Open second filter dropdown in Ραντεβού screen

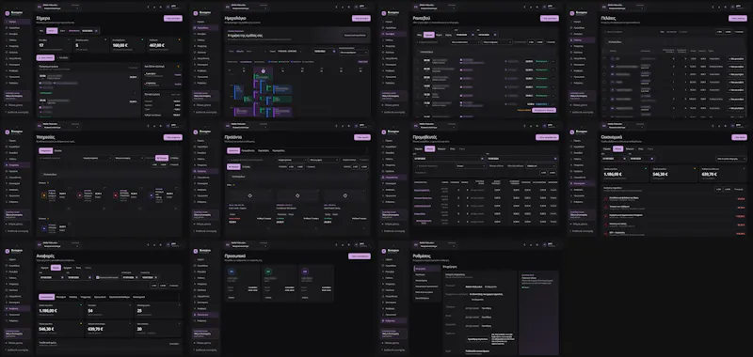[496, 42]
